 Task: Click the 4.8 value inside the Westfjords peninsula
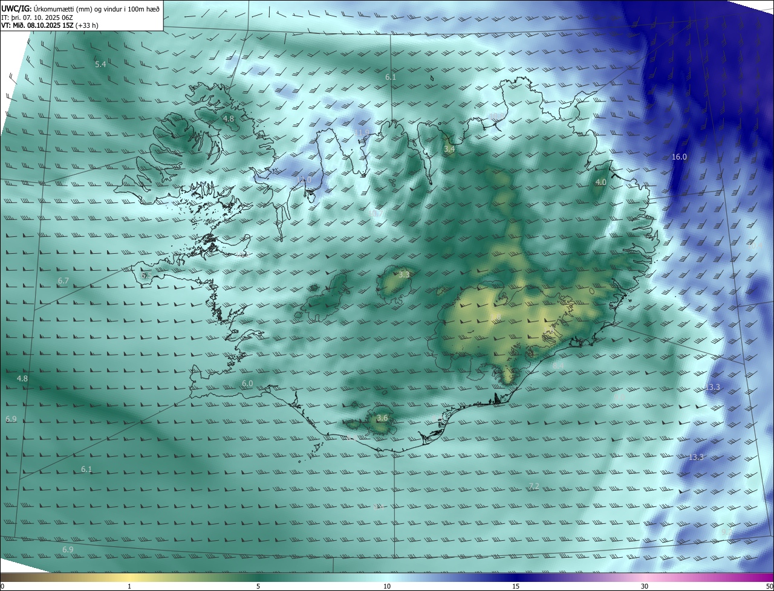(x=229, y=119)
